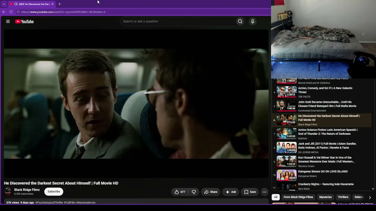
Task: Subscribe to Black Ridge Films
Action: [54, 192]
